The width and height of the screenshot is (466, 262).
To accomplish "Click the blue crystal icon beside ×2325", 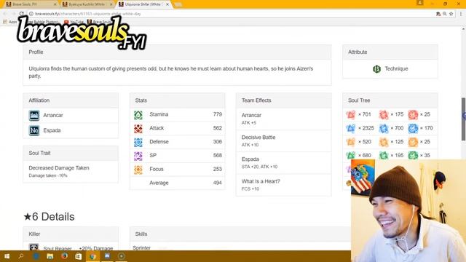I will tap(351, 128).
